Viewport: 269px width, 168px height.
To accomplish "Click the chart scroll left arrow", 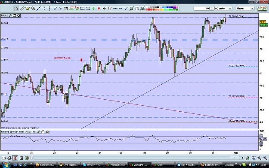I will (x=32, y=158).
